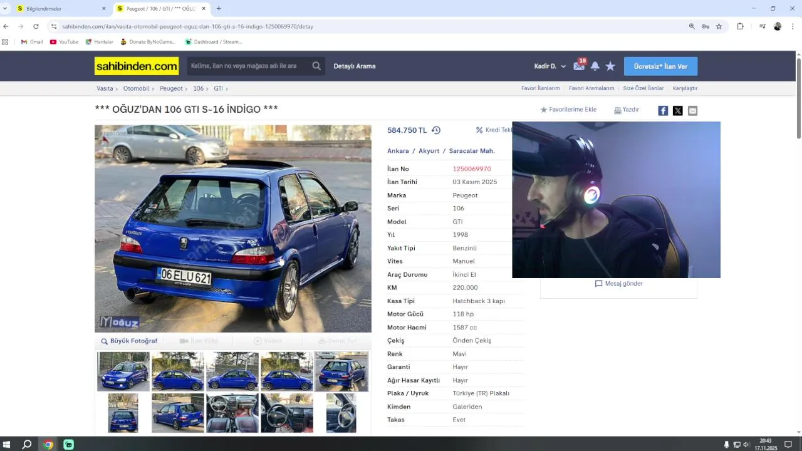Image resolution: width=802 pixels, height=451 pixels.
Task: Open the favorites star icon in header
Action: point(610,66)
